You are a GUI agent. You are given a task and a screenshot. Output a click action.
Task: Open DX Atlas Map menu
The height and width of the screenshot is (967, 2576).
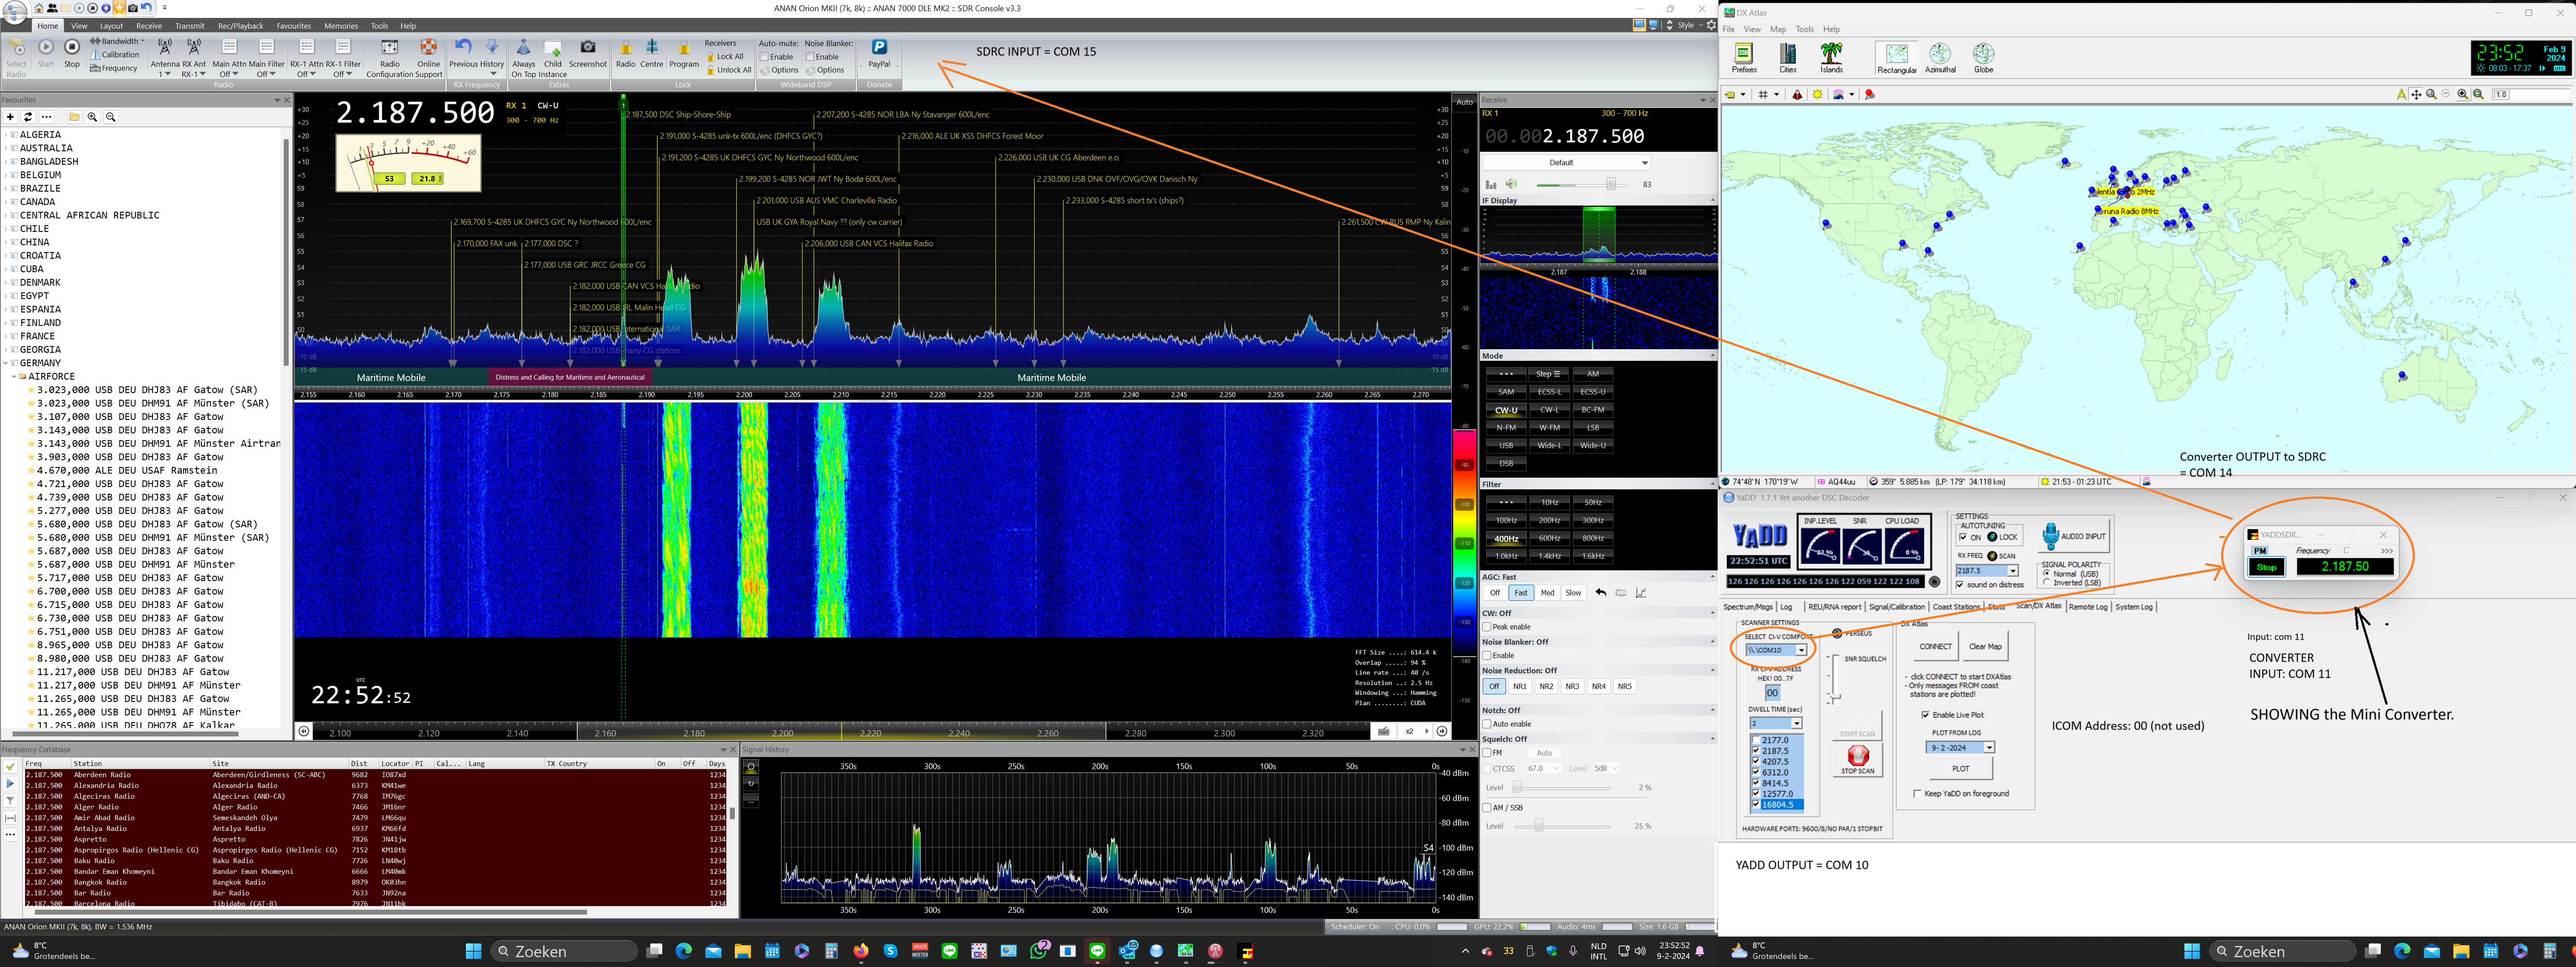click(1778, 29)
